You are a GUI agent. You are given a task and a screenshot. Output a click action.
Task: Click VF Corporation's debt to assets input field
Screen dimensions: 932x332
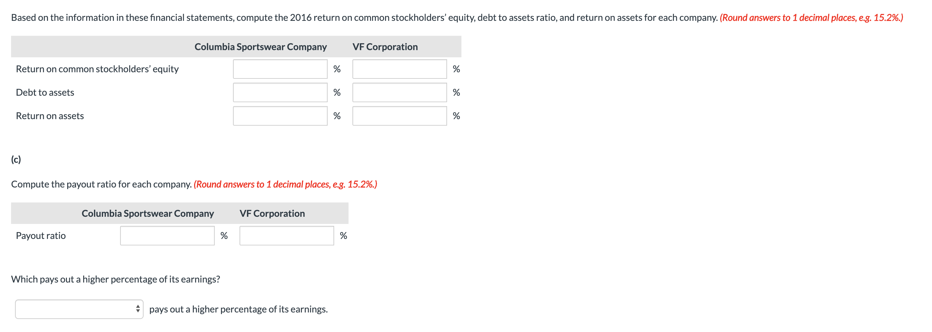399,92
